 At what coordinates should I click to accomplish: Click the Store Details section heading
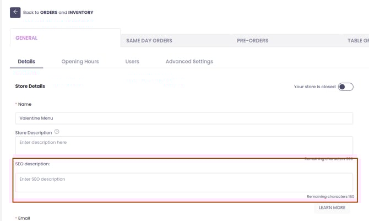[30, 87]
